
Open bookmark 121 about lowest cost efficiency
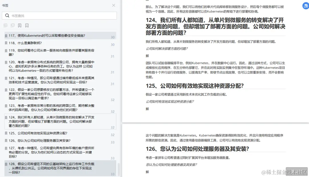60,80
